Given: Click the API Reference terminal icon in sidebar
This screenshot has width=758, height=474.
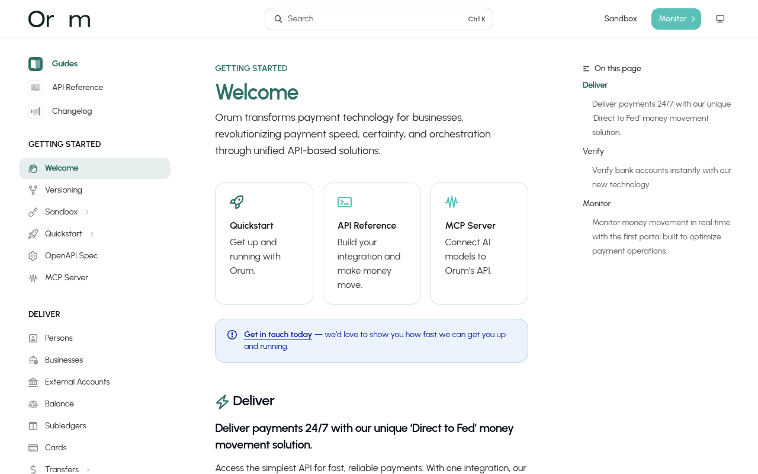Looking at the screenshot, I should [36, 88].
